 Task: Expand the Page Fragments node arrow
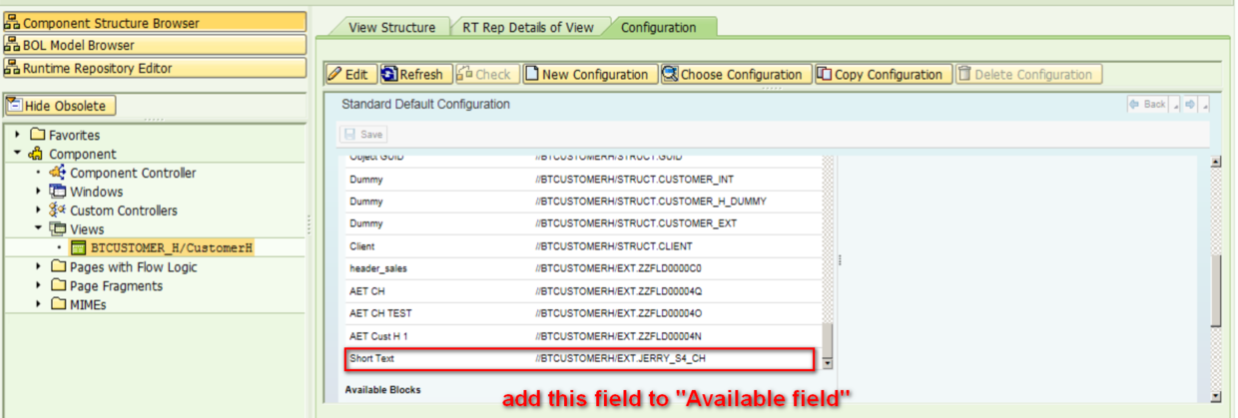click(x=39, y=286)
